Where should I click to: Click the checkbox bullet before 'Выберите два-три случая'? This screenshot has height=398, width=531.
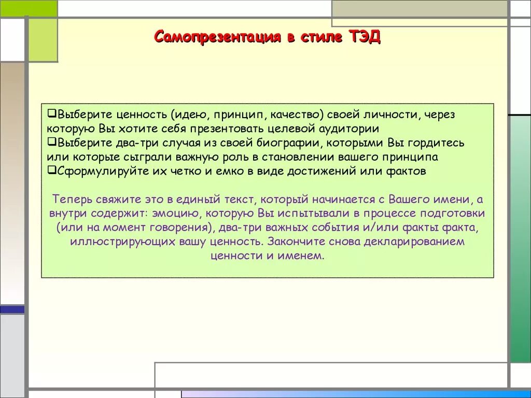click(51, 141)
